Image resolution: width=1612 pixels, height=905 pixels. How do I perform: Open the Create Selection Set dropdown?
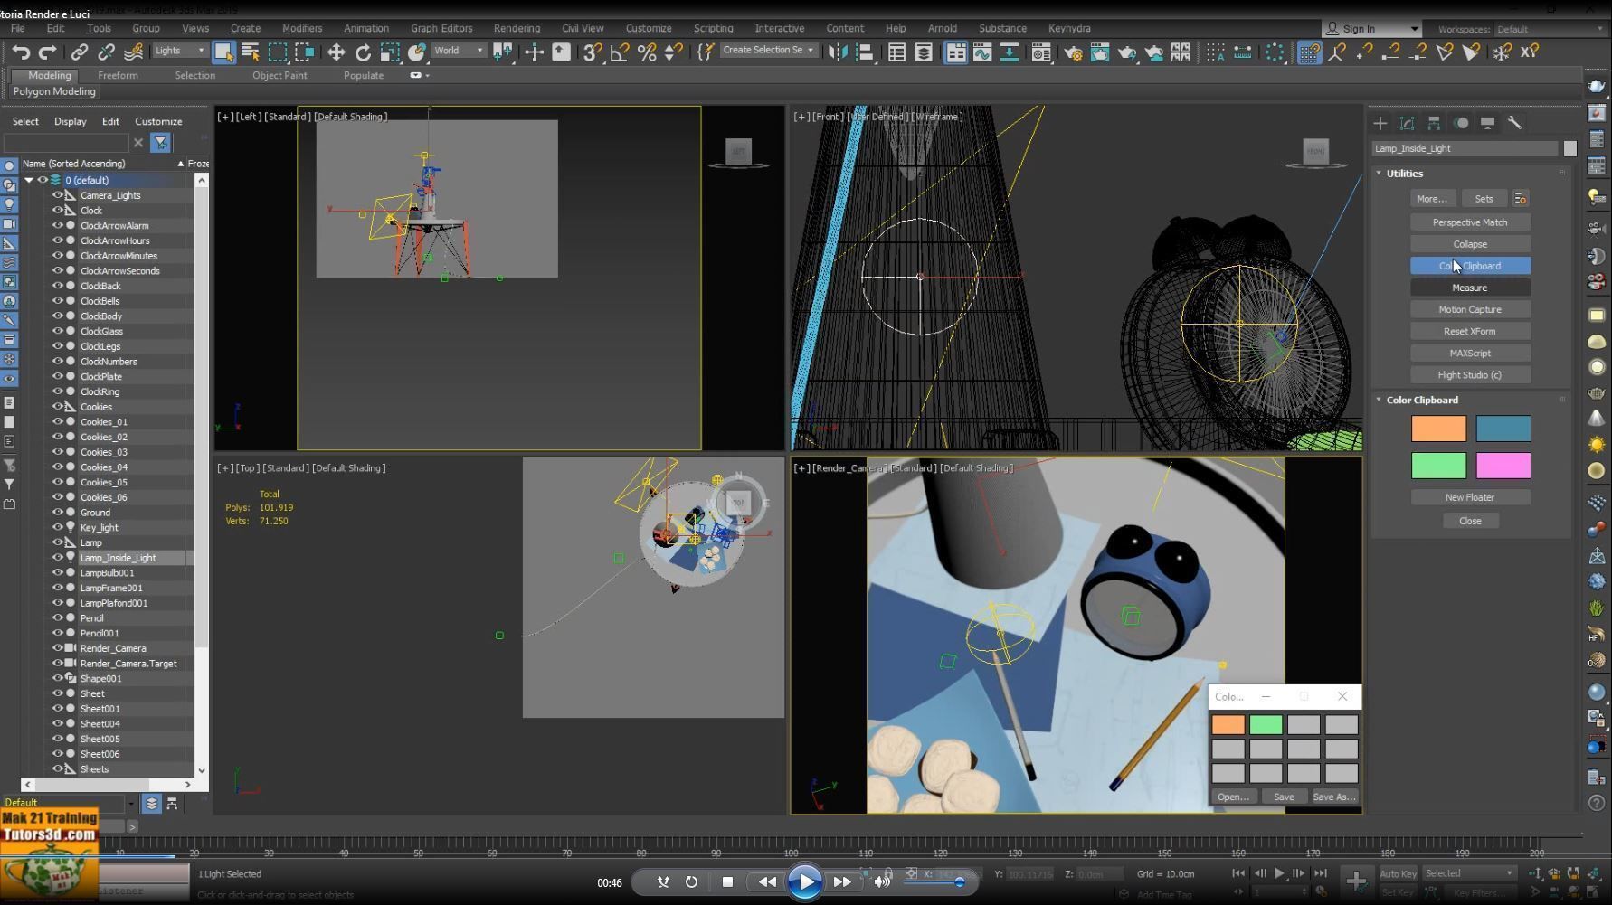768,51
